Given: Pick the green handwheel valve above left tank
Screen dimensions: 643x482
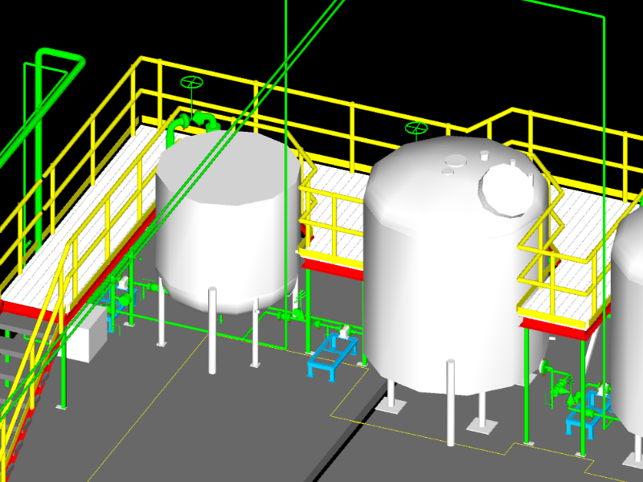Looking at the screenshot, I should coord(191,83).
